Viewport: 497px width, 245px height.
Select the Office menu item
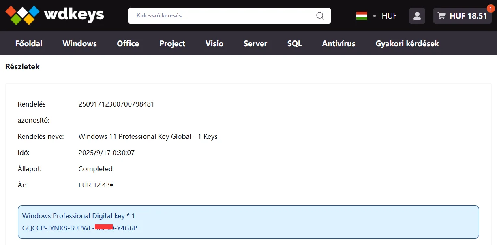[128, 43]
